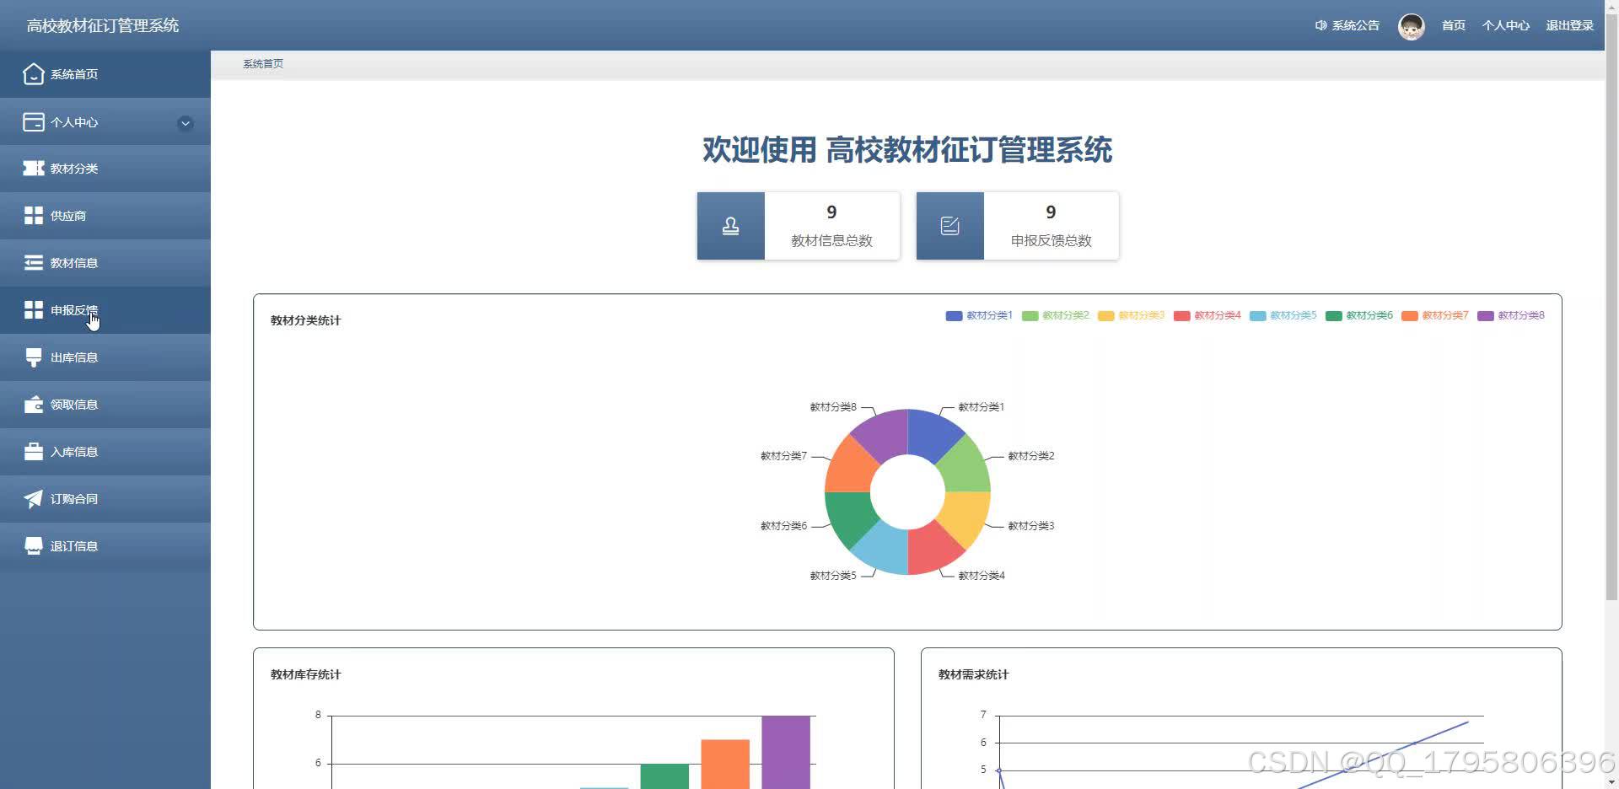
Task: Open 教材分类 via its sidebar icon
Action: [33, 168]
